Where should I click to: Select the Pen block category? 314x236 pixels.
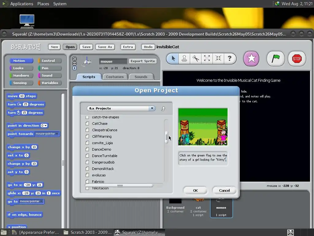[50, 68]
